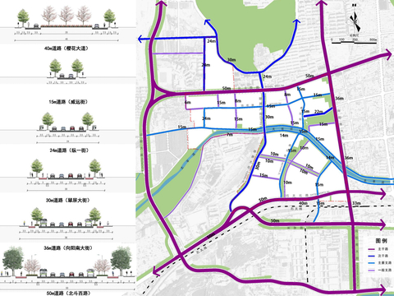Click the 33m road width label
The width and height of the screenshot is (394, 296).
click(x=356, y=203)
